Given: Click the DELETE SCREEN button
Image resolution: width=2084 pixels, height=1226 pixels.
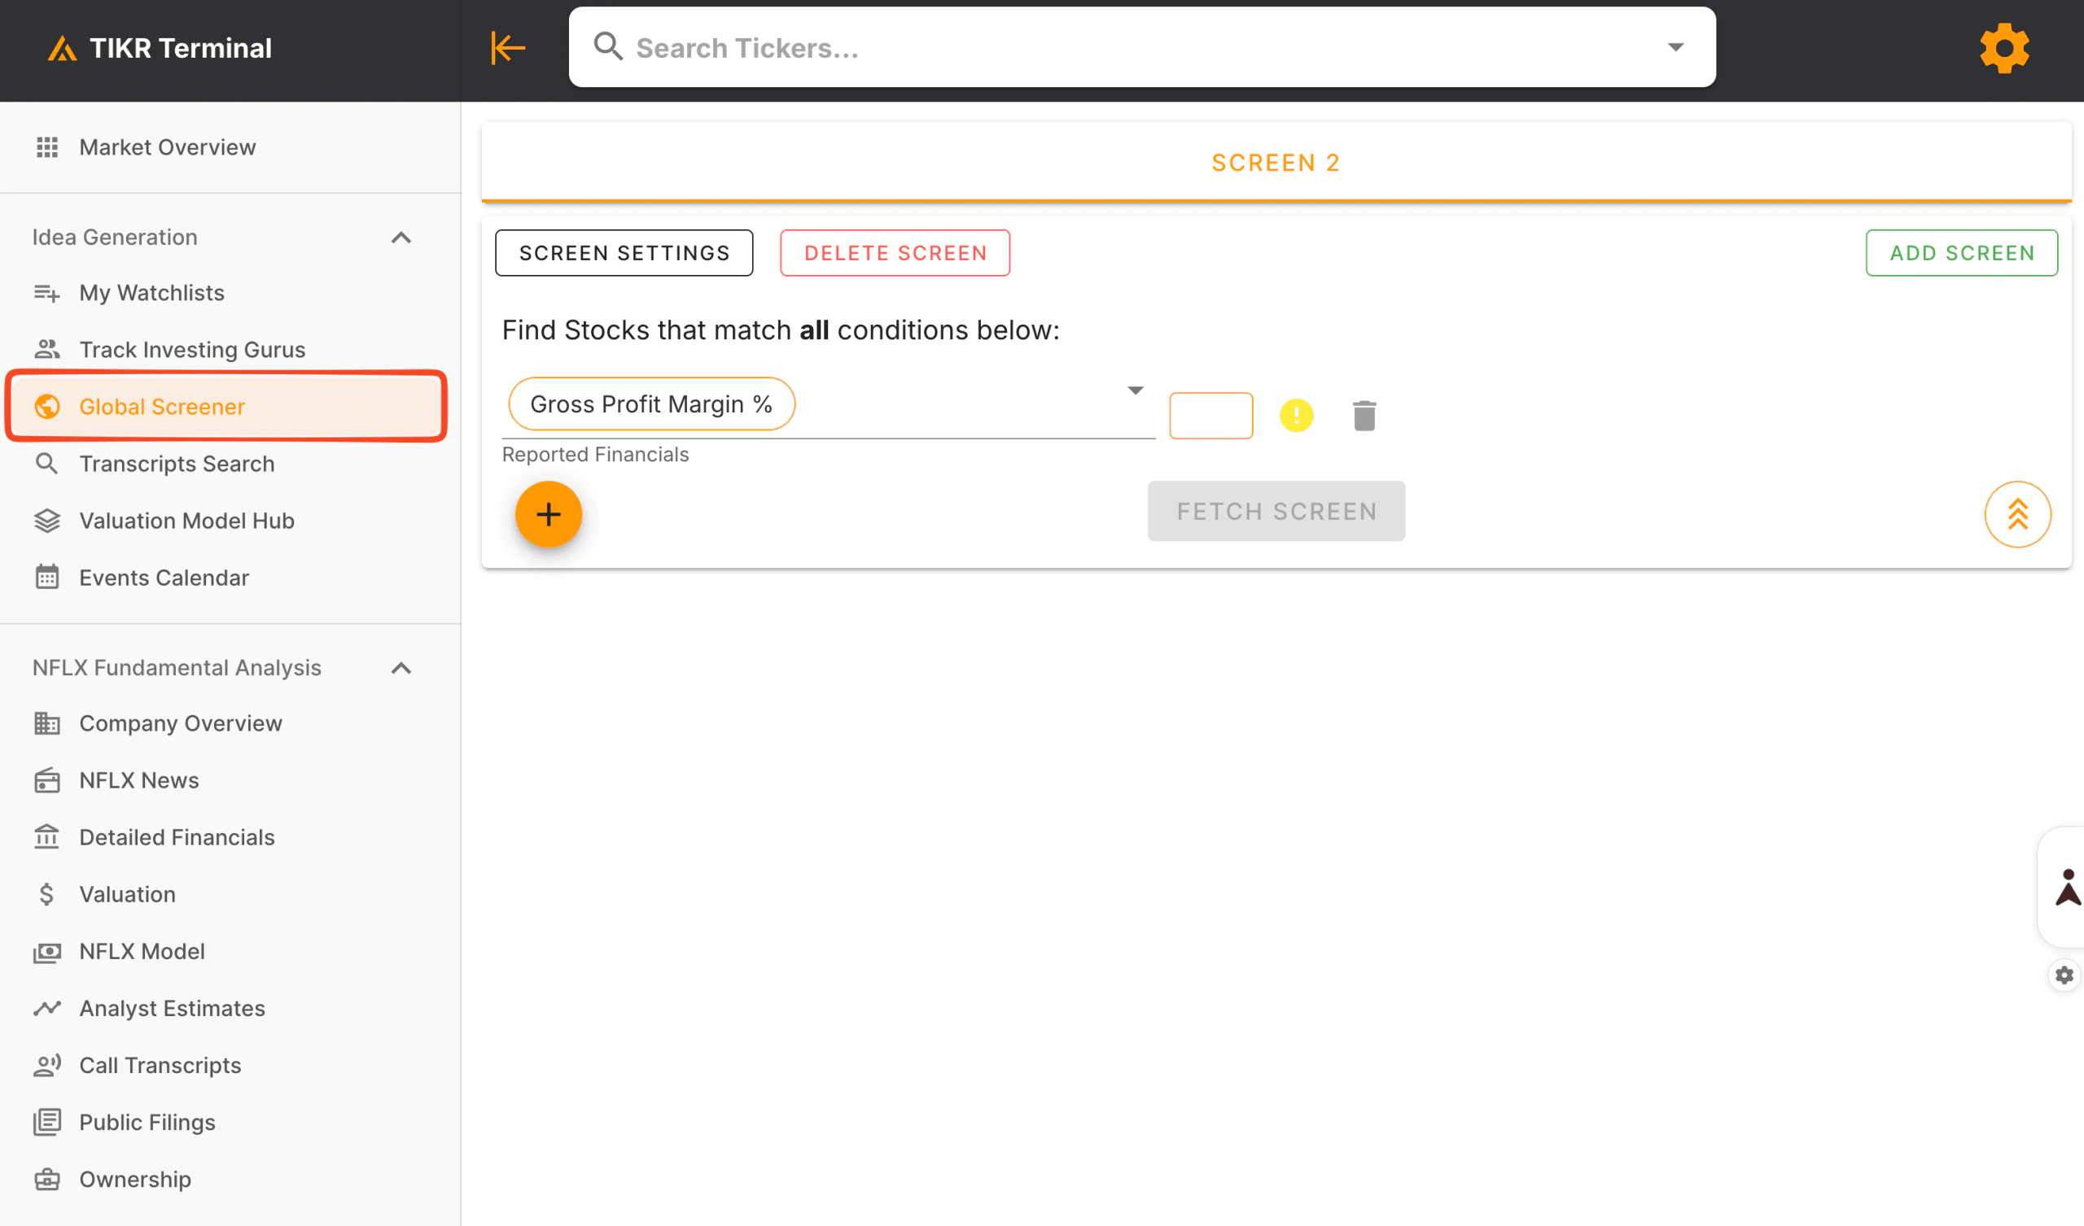Looking at the screenshot, I should point(895,253).
